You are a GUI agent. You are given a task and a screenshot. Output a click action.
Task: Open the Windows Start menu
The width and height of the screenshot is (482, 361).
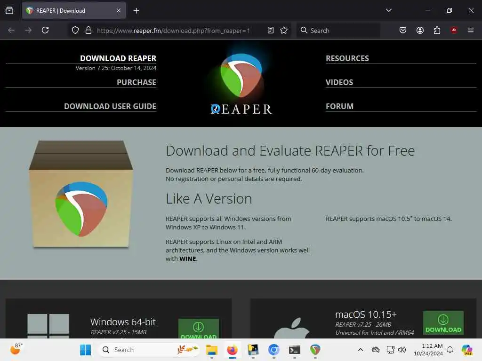86,350
